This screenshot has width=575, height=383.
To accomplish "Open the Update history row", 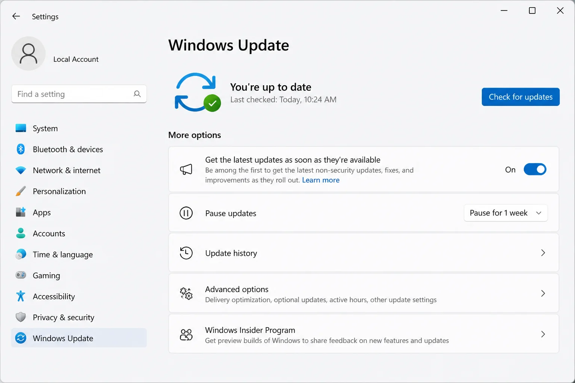I will click(x=363, y=253).
